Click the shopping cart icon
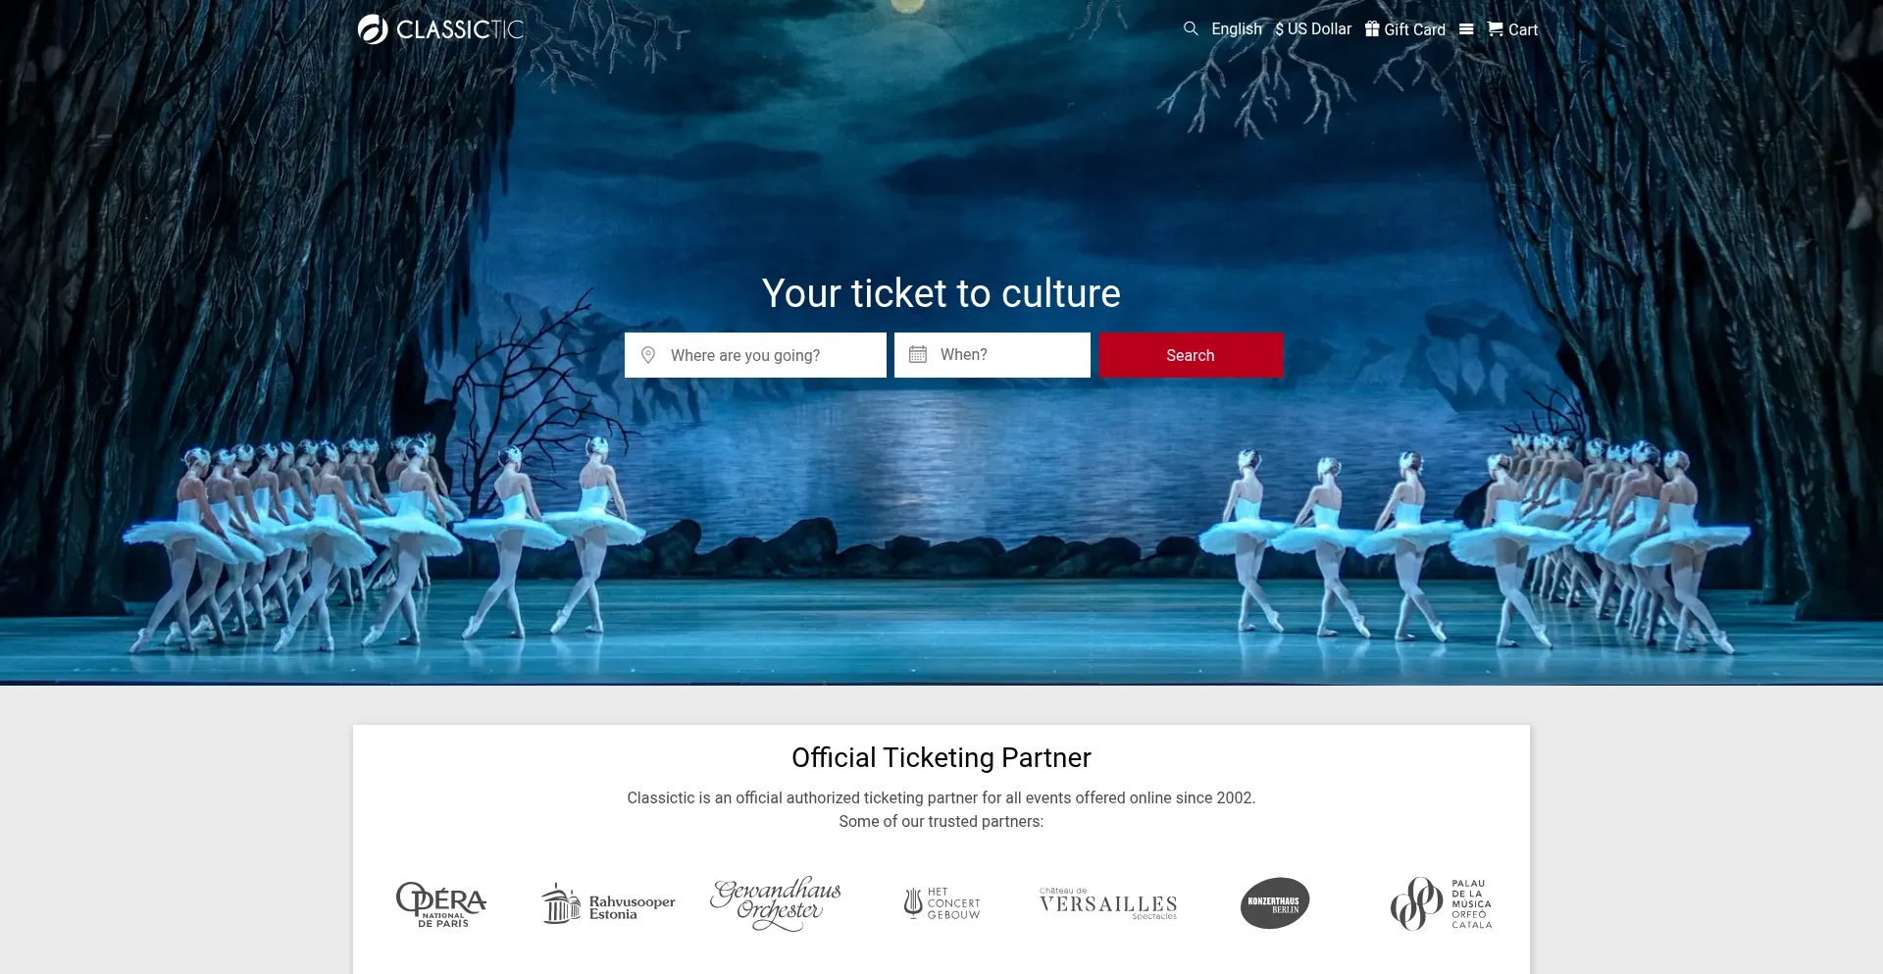The image size is (1883, 974). [x=1496, y=28]
